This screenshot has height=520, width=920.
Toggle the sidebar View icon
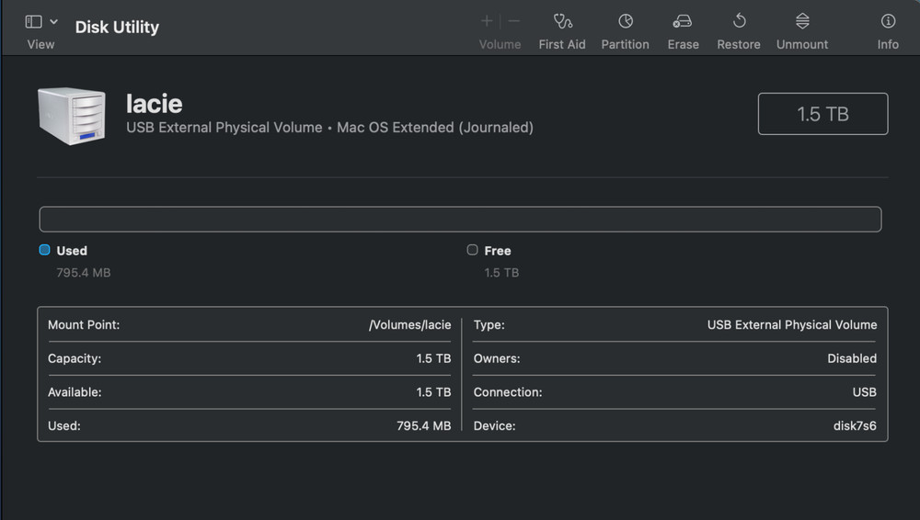coord(33,22)
